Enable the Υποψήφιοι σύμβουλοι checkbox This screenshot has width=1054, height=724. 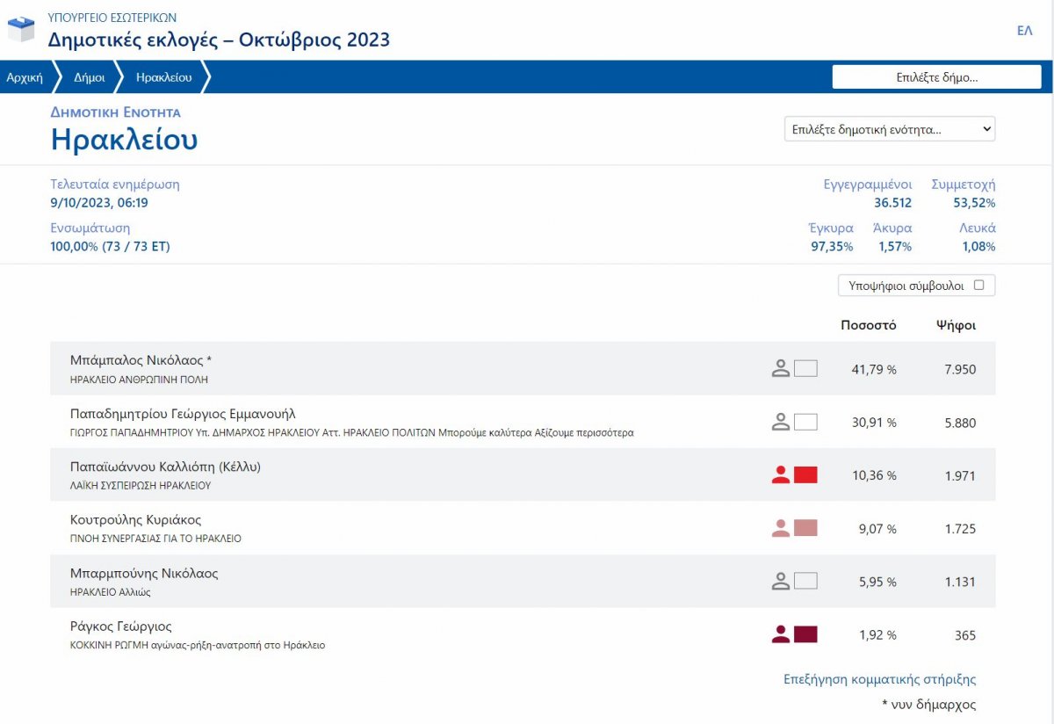979,285
